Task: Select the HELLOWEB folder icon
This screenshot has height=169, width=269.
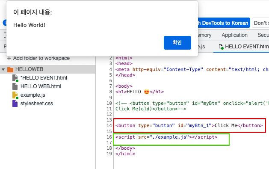Action: tap(10, 69)
